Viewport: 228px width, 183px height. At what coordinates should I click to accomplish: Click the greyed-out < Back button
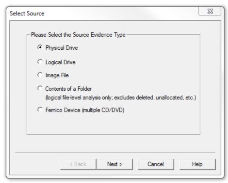point(78,164)
